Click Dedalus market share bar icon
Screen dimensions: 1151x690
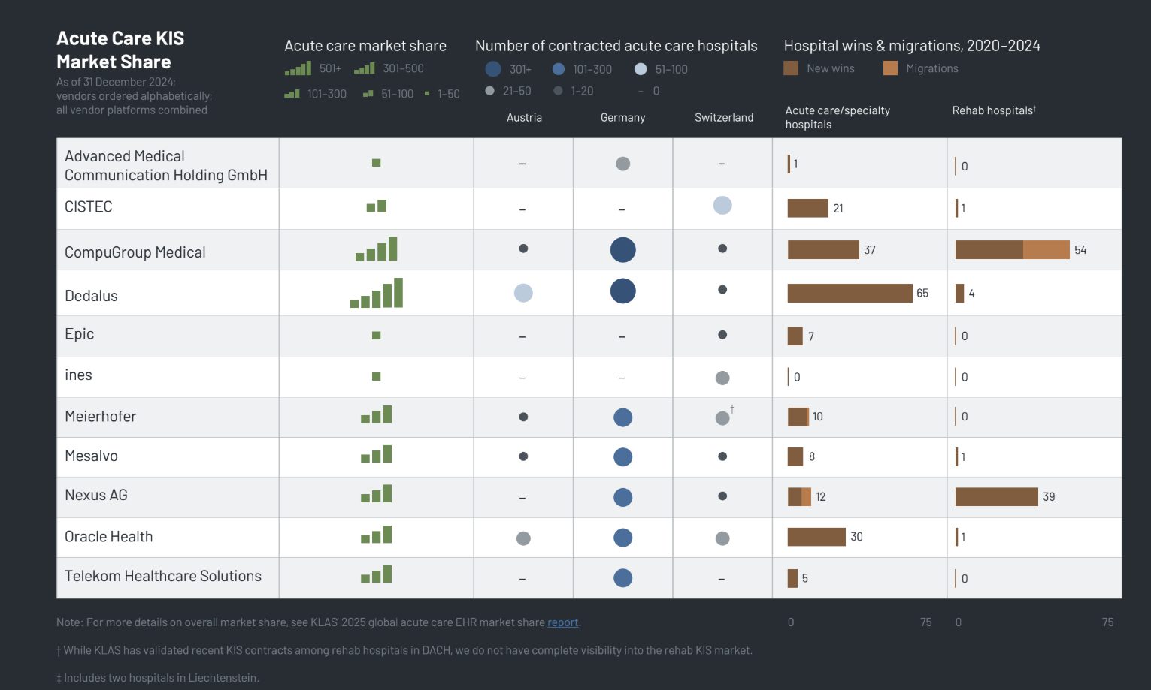(377, 293)
